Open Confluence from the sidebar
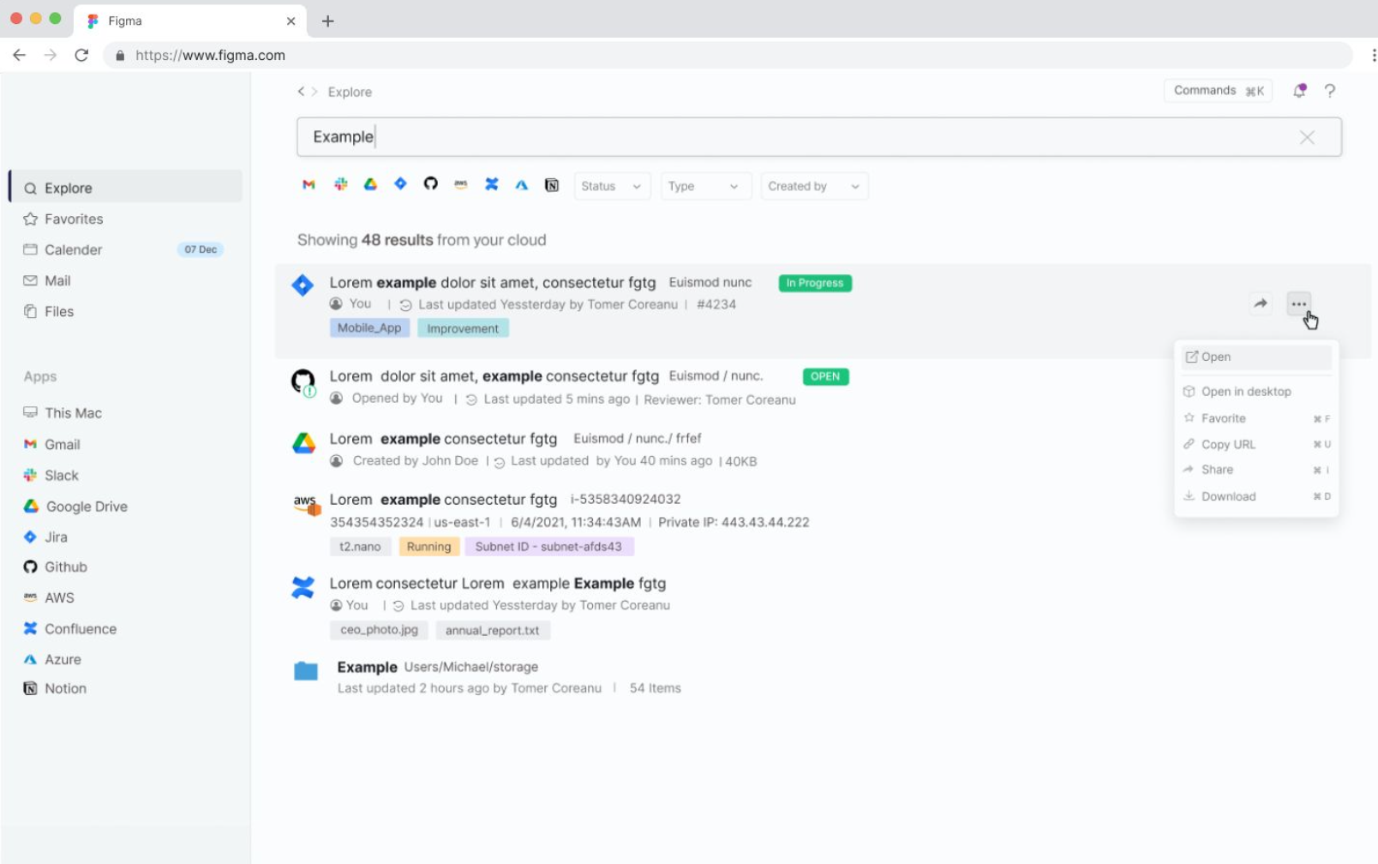This screenshot has height=864, width=1378. 80,628
